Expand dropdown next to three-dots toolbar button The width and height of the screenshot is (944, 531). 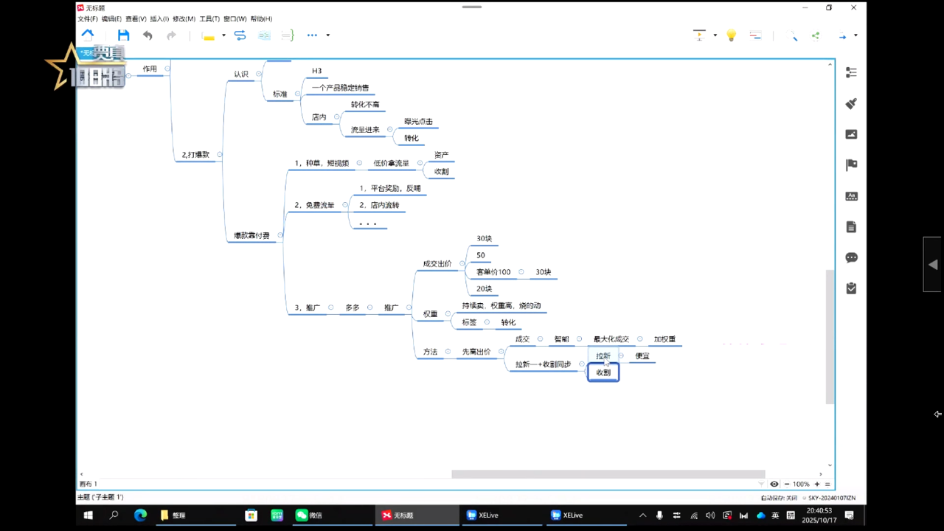328,35
